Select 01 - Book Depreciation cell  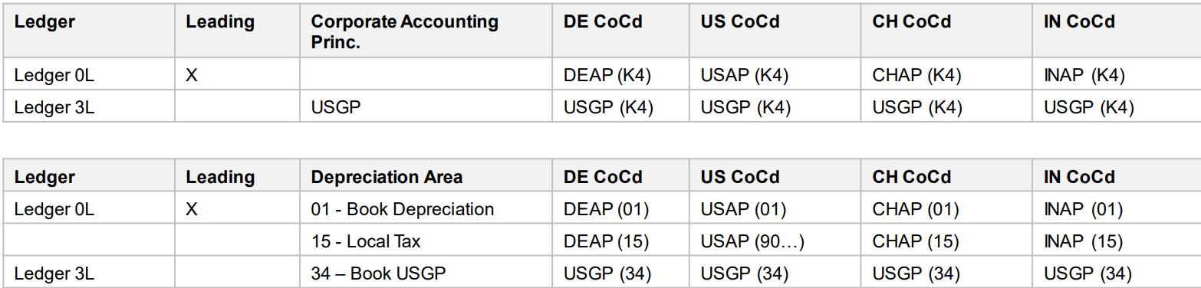click(403, 209)
